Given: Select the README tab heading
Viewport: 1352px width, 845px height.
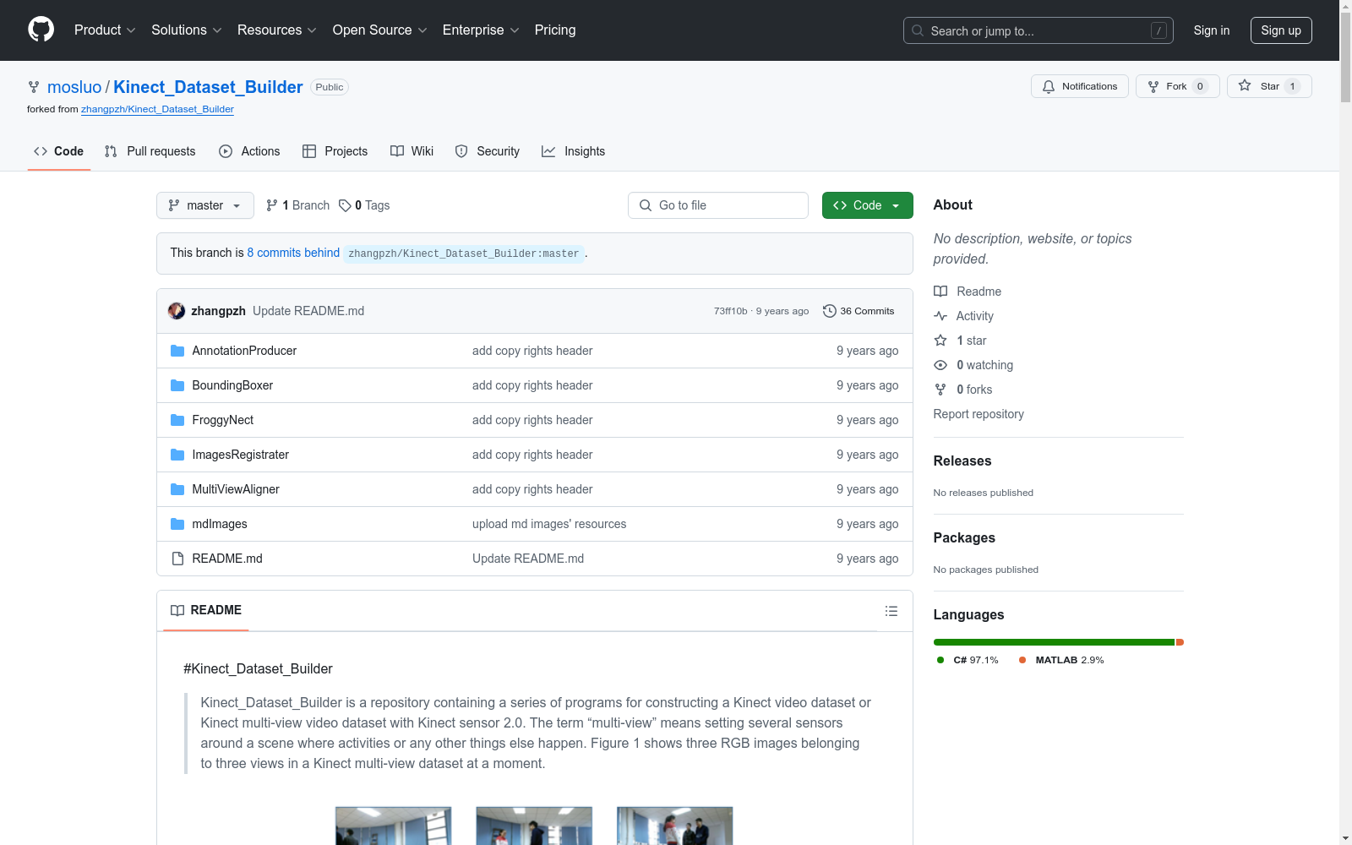Looking at the screenshot, I should click(x=206, y=610).
